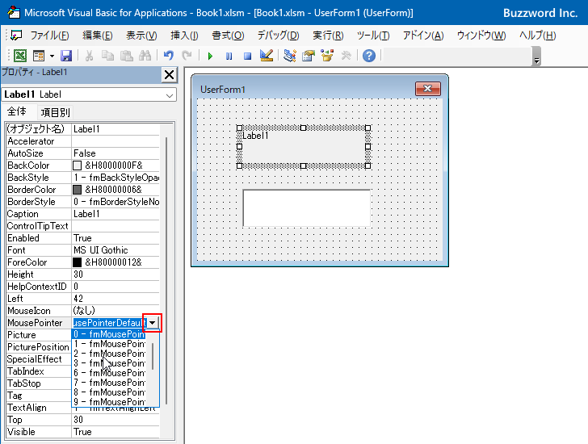This screenshot has width=588, height=444.
Task: Select option 1 - fmMousePointer in list
Action: tap(108, 344)
